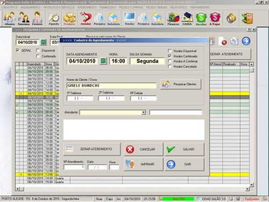Viewport: 269px width, 202px height.
Task: Open Relatório icon next to Atender Pesquisa
Action: [x=114, y=18]
